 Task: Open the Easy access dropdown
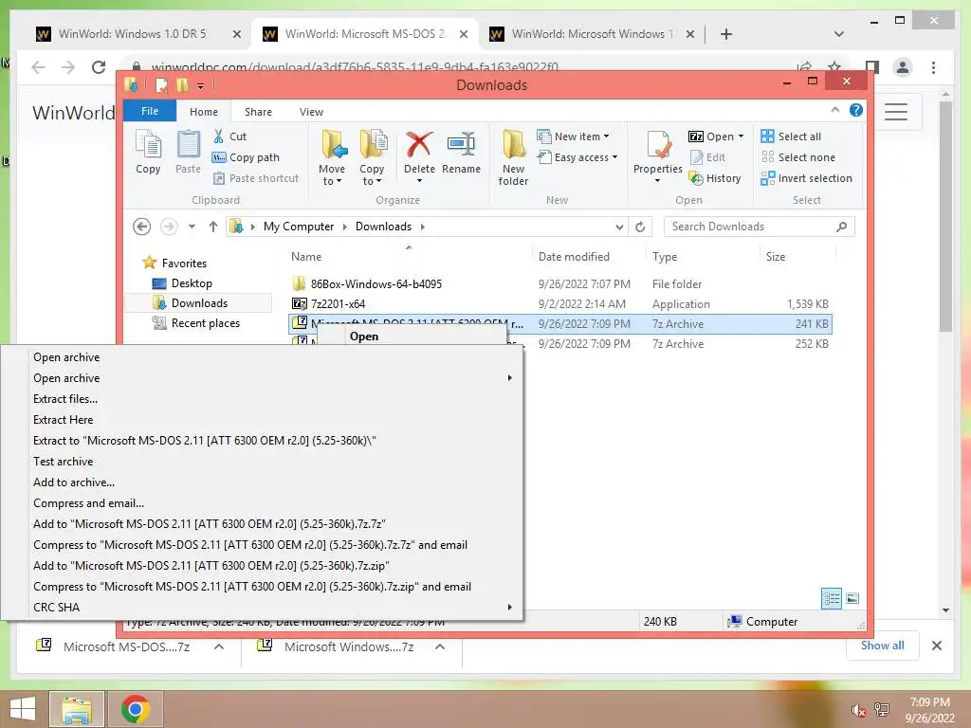[x=577, y=157]
